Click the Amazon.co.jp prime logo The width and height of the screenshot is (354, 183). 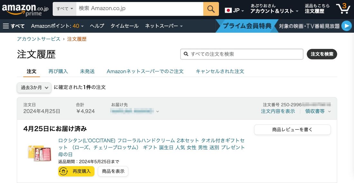(x=25, y=10)
